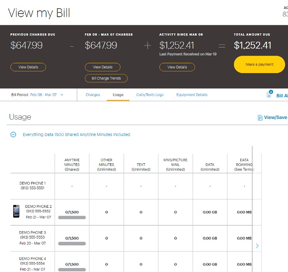288x272 pixels.
Task: Click the total amount due $1,252.41
Action: 252,45
